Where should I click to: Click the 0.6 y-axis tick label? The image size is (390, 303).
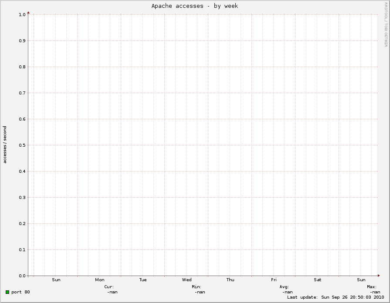pos(22,119)
